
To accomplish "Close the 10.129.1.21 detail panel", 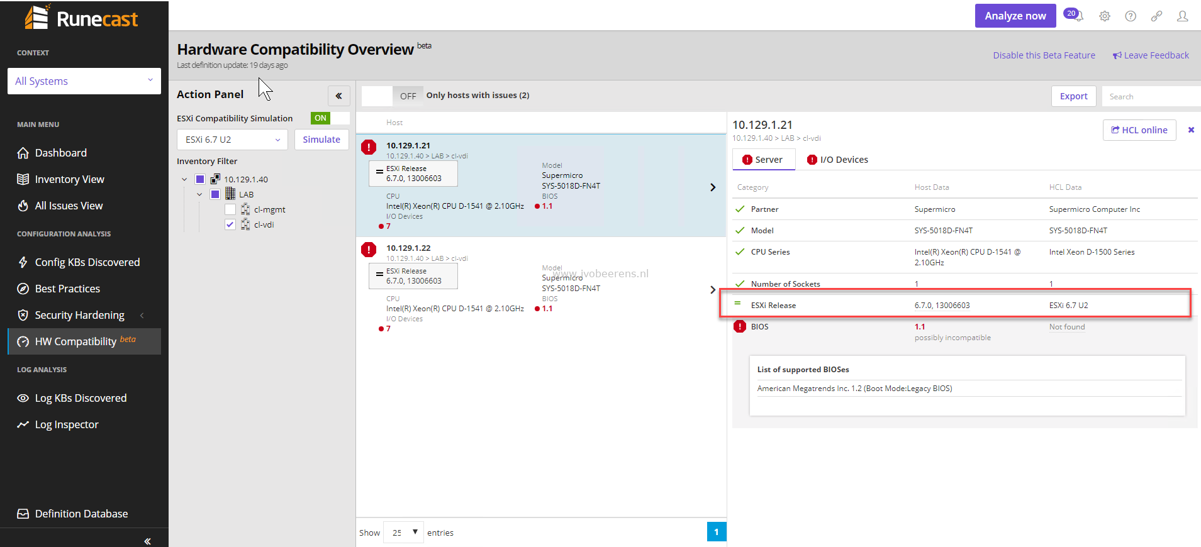I will [1191, 130].
